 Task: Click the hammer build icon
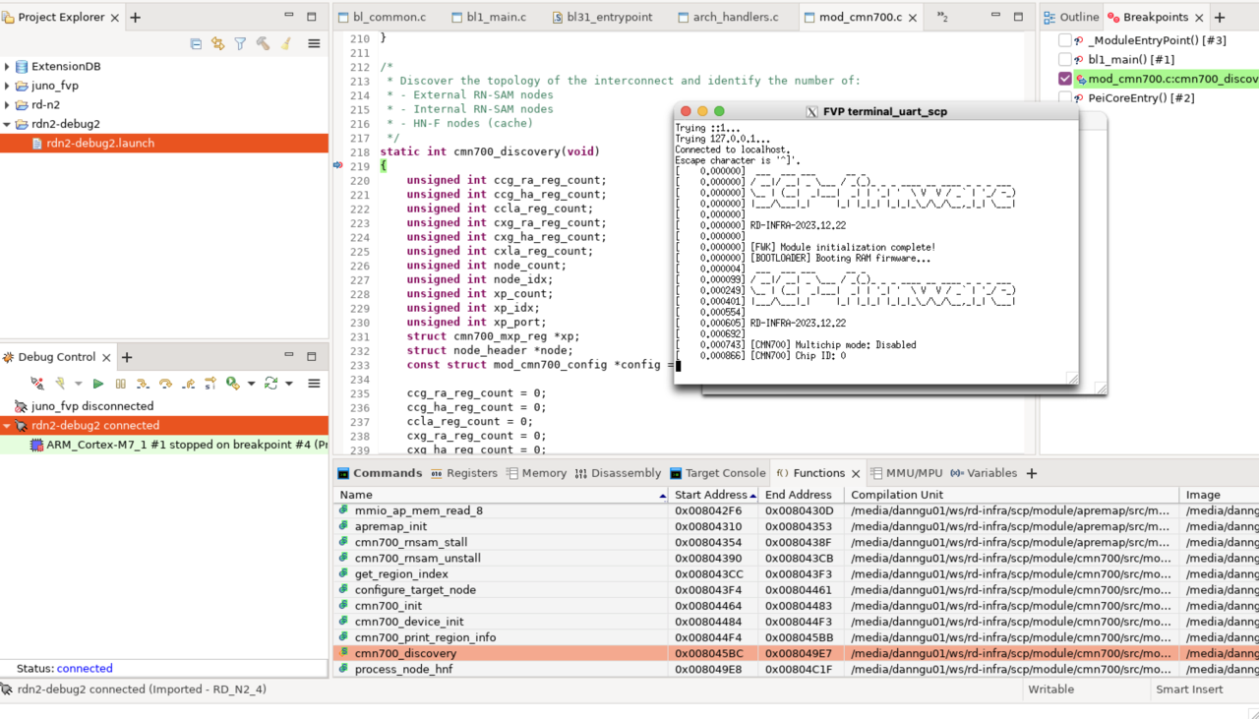point(263,44)
